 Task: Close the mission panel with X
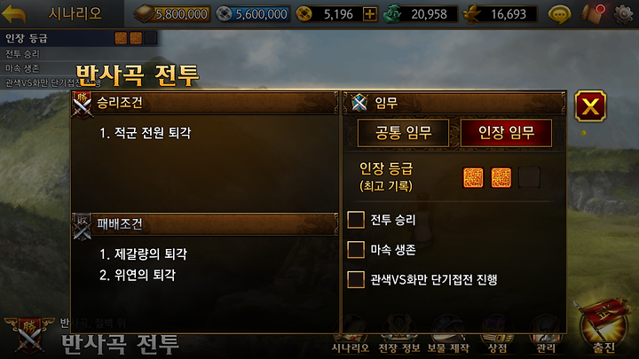click(x=590, y=106)
